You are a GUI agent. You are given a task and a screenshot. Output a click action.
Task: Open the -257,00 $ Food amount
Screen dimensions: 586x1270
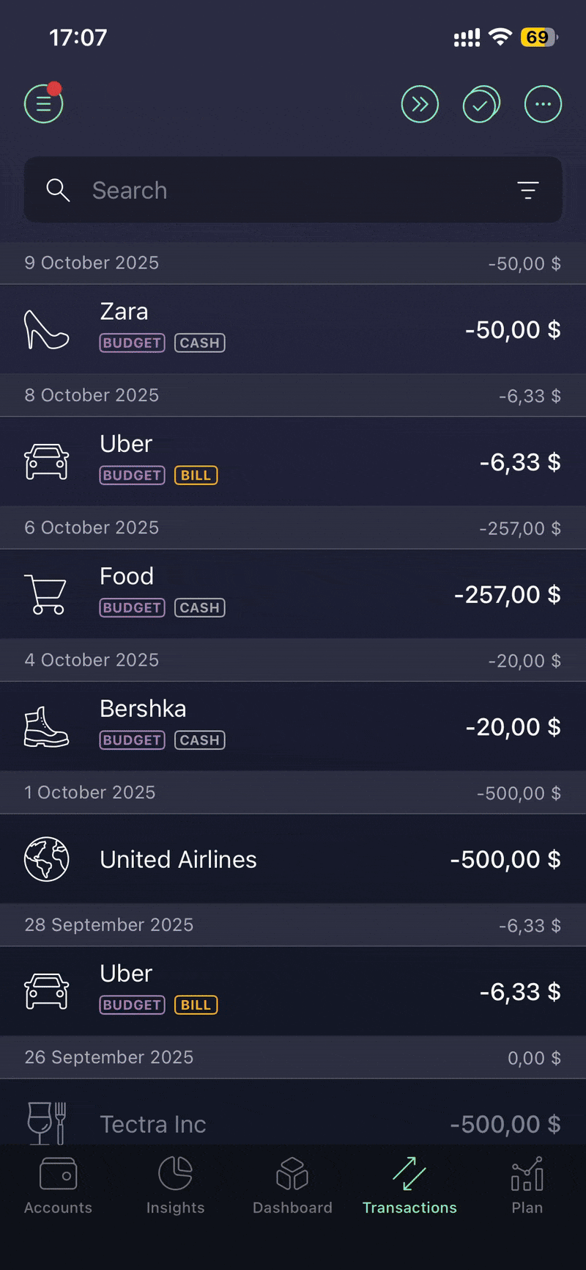507,594
